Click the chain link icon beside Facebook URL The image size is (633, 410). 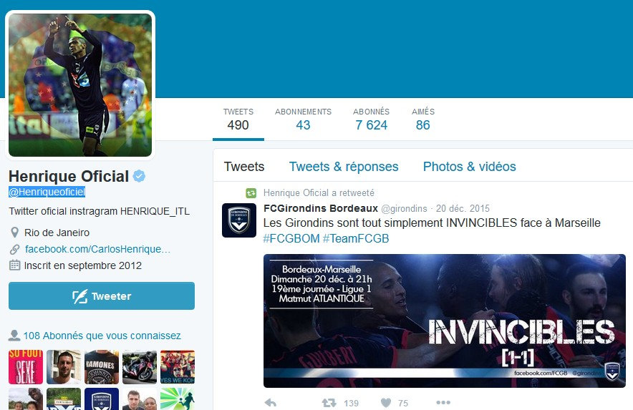point(14,250)
